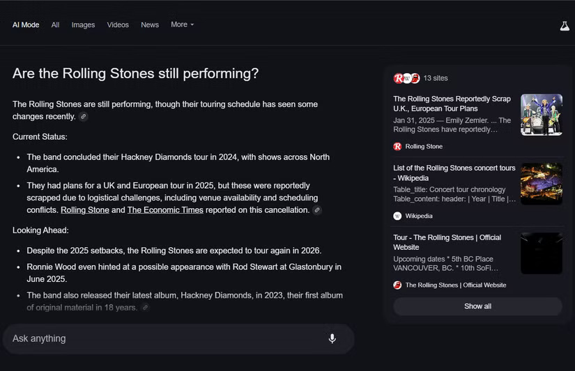575x371 pixels.
Task: Click the Rolling Stones Official Website favicon
Action: (x=397, y=285)
